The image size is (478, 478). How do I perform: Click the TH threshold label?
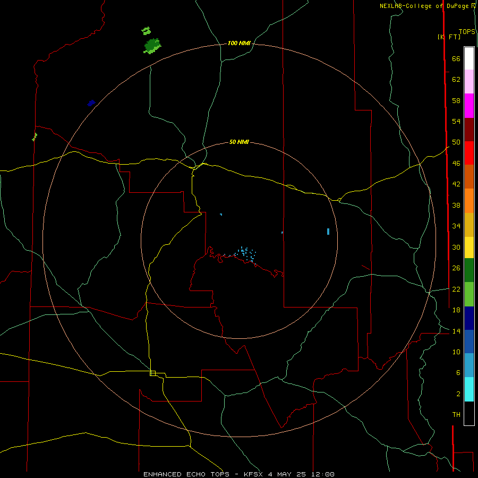(x=456, y=415)
